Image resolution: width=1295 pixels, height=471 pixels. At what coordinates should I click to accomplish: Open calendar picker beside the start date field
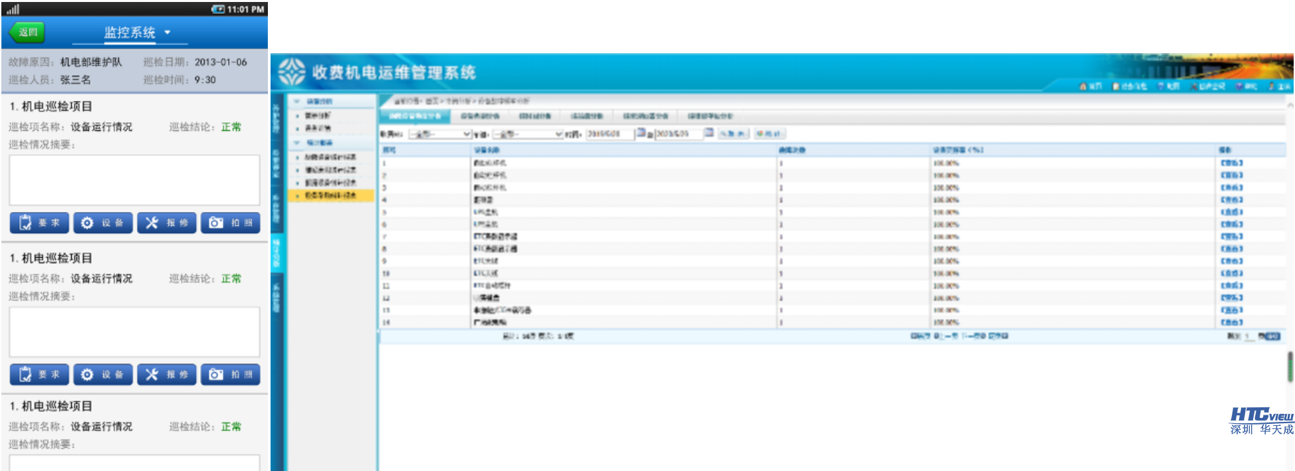pos(641,134)
